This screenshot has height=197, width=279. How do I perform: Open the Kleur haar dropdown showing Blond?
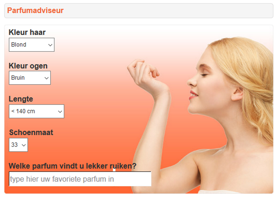coord(32,44)
